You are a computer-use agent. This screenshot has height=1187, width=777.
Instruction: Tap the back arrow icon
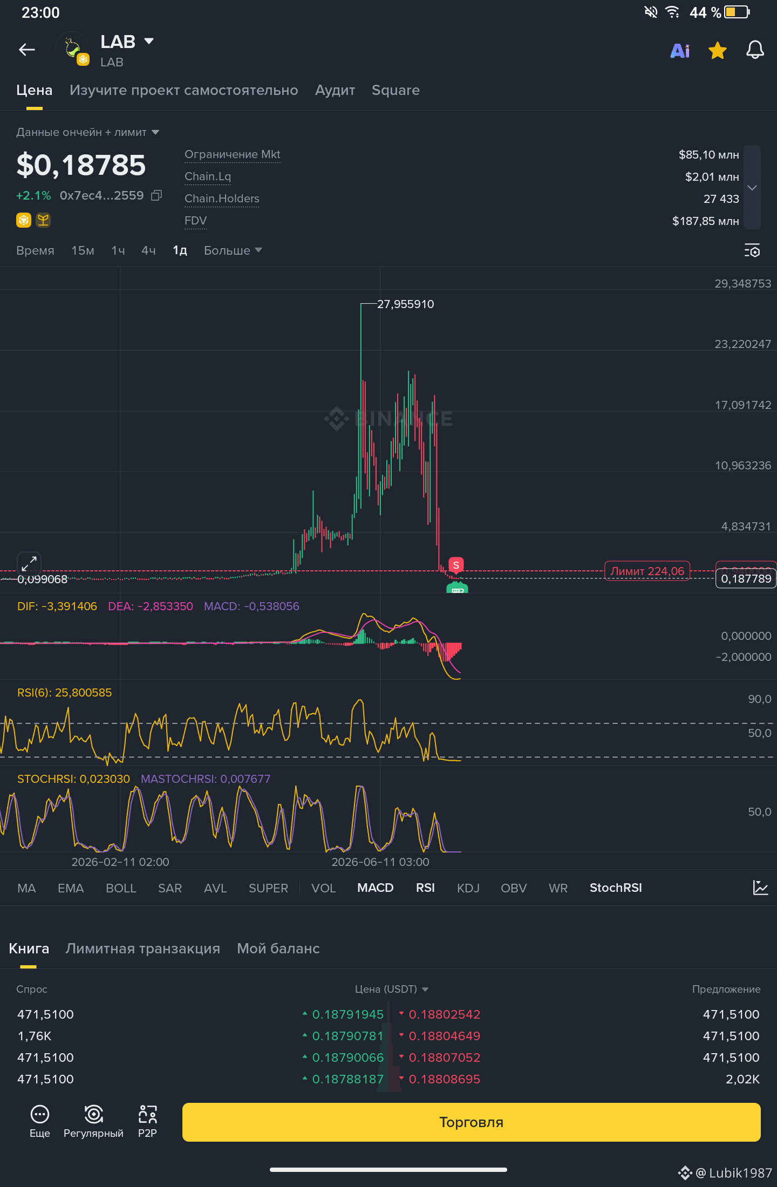click(26, 50)
